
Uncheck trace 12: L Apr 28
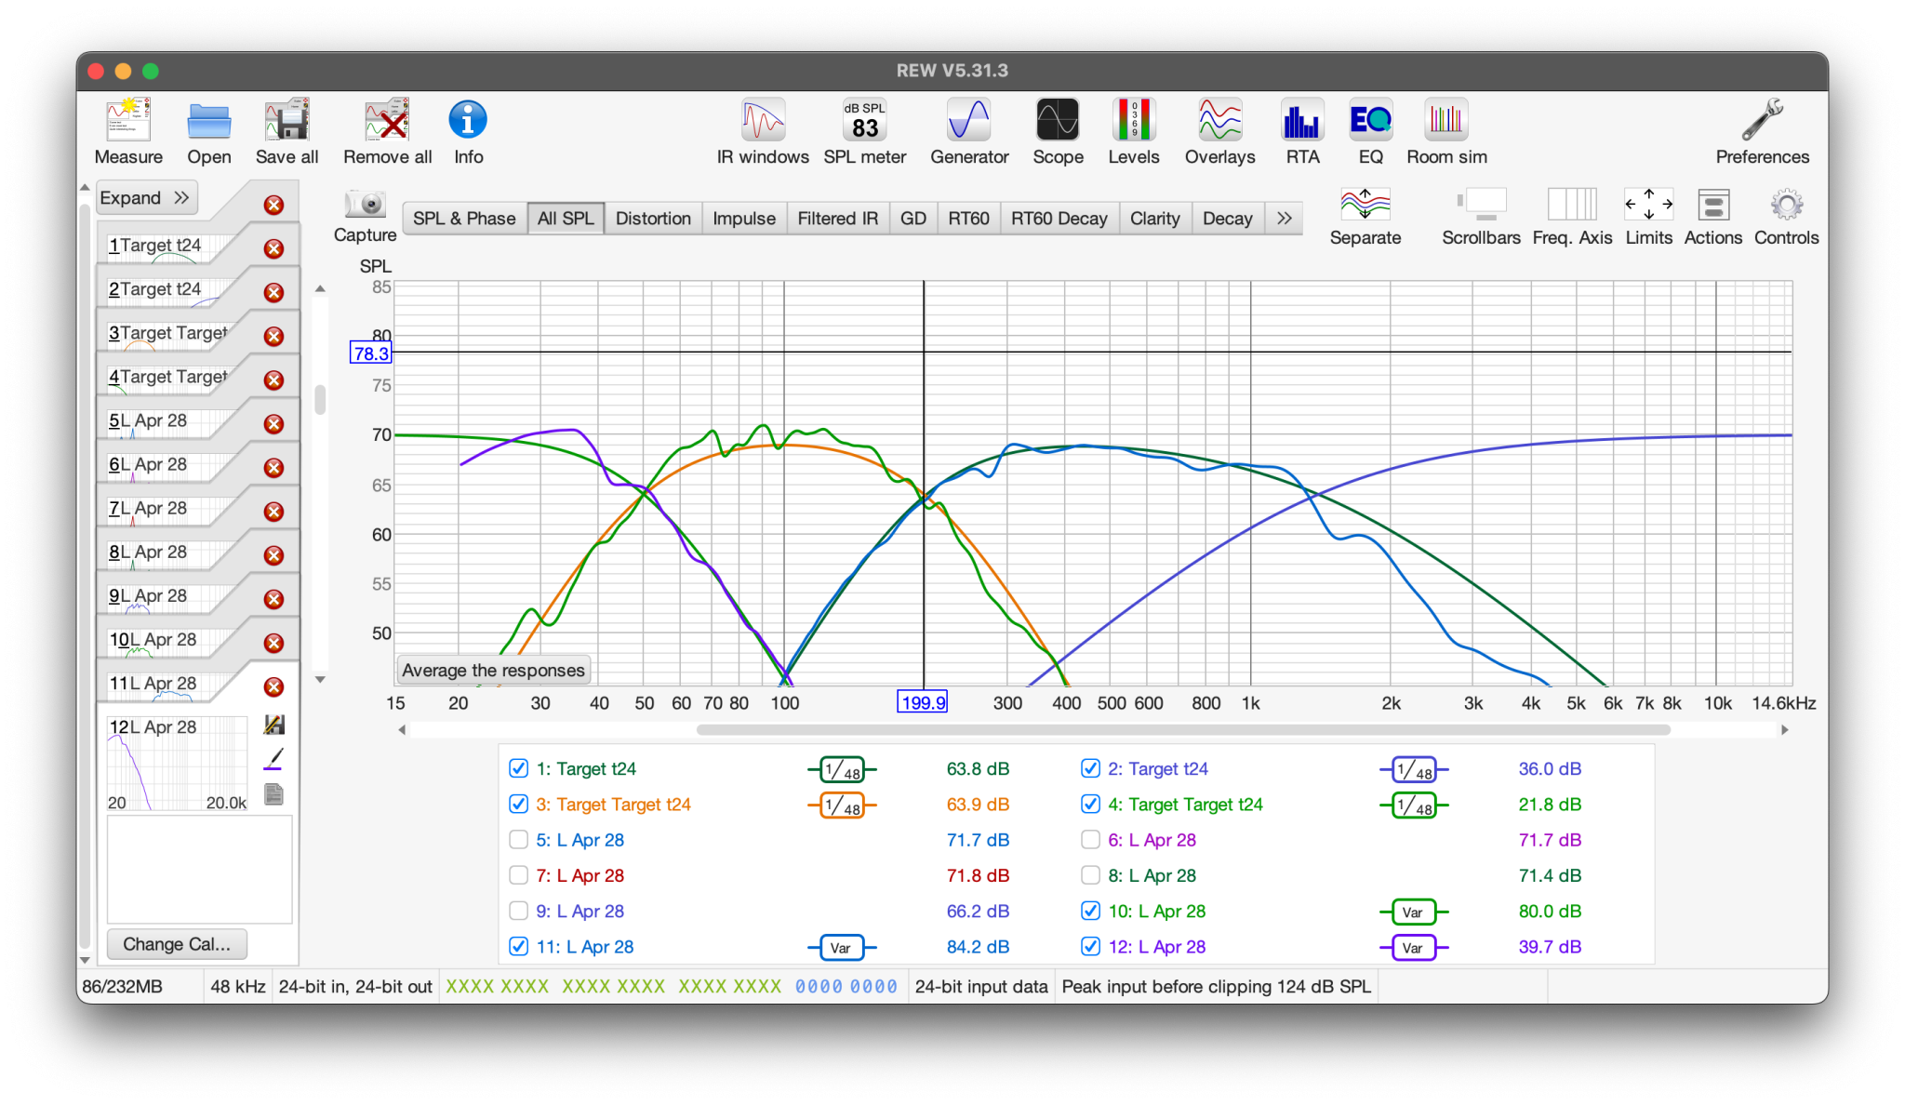[1090, 946]
